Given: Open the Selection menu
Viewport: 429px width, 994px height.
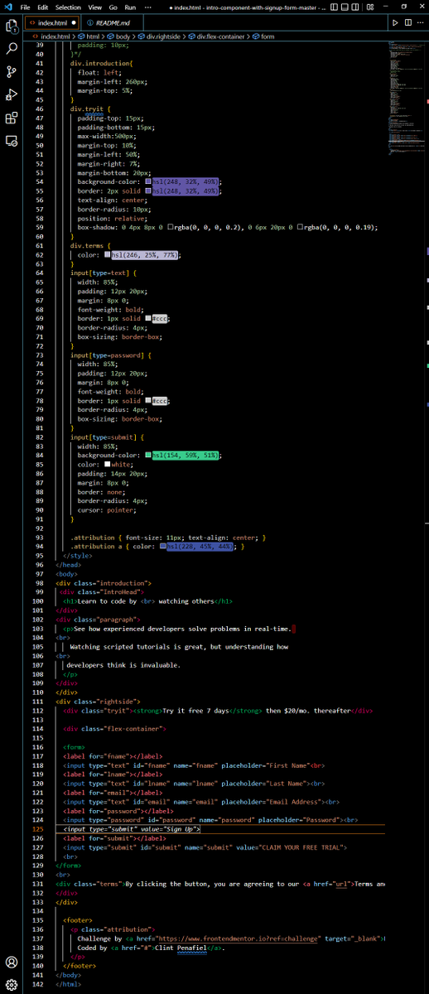Looking at the screenshot, I should coord(68,7).
